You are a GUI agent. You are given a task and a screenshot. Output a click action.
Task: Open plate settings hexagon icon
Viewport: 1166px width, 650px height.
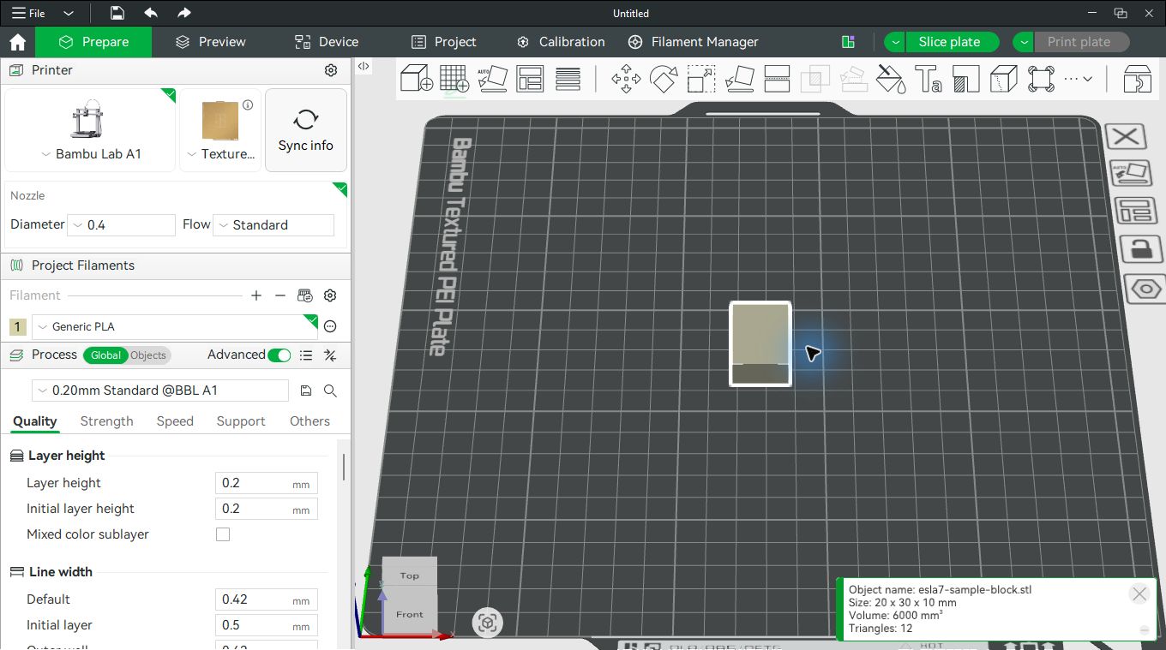point(1147,289)
